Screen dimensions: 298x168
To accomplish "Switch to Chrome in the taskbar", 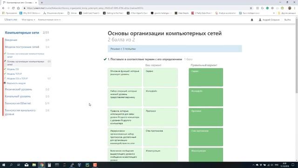I will pos(41,165).
